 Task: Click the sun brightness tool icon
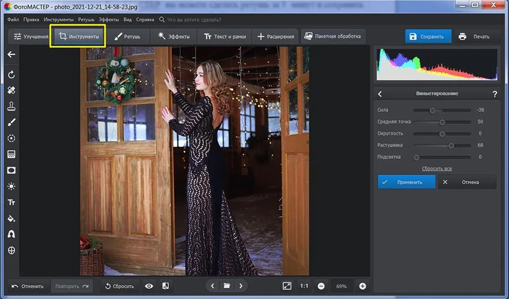pyautogui.click(x=11, y=186)
